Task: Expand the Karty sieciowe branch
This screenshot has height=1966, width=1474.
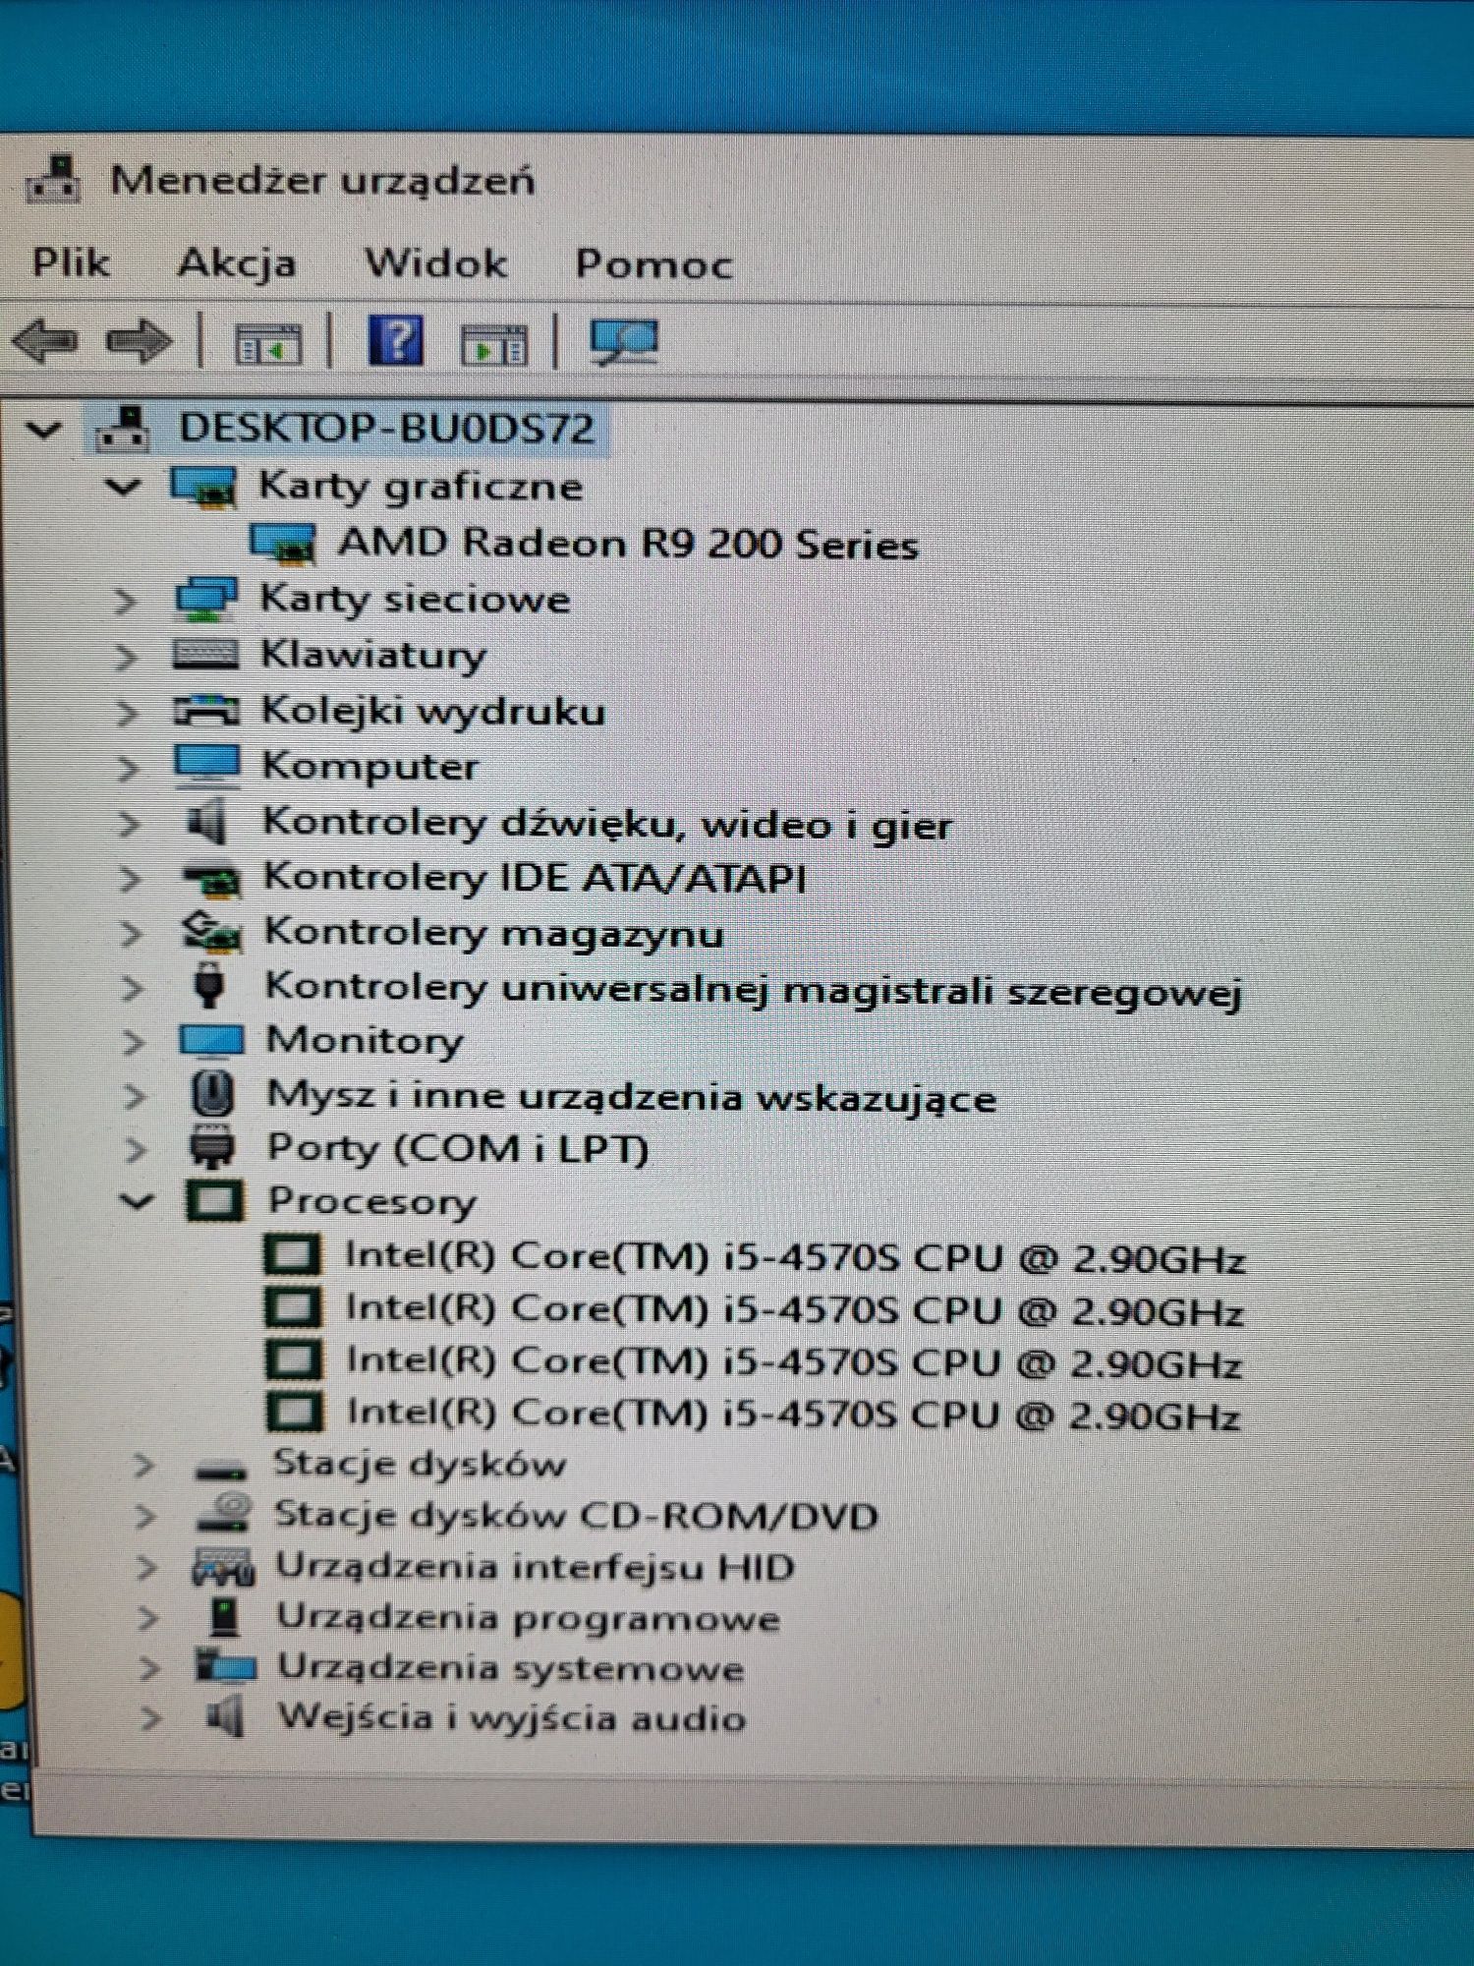Action: (x=124, y=601)
